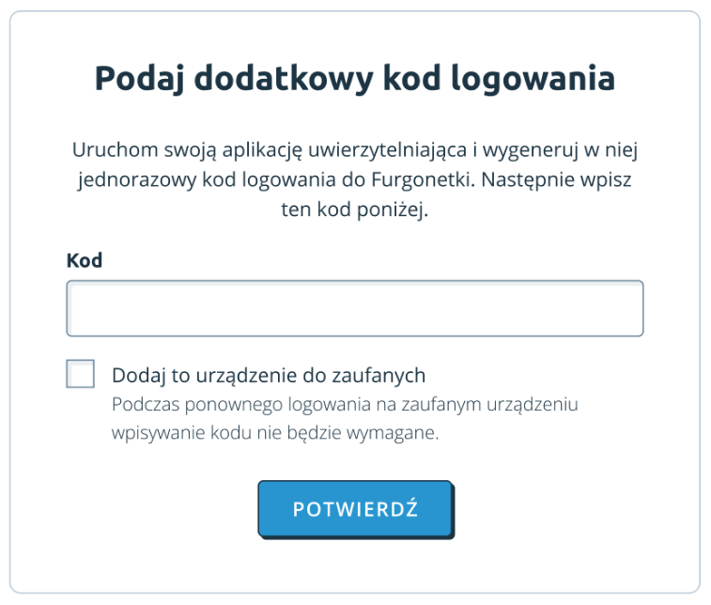Image resolution: width=711 pixels, height=605 pixels.
Task: Click the word "zaufanych" in checkbox label
Action: click(379, 376)
